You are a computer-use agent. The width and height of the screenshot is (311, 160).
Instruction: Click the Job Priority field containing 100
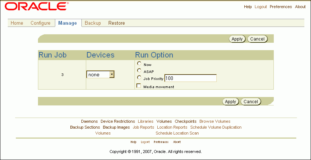point(191,78)
